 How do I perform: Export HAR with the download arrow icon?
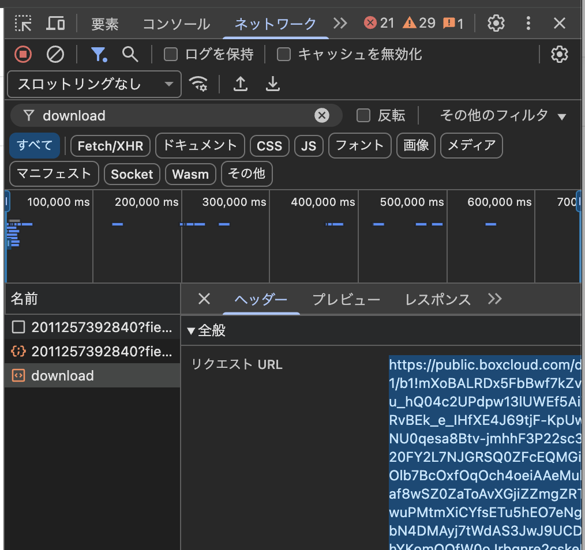272,84
